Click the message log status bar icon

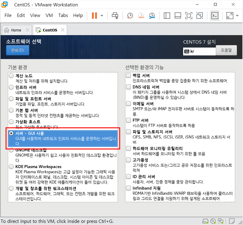click(232, 221)
